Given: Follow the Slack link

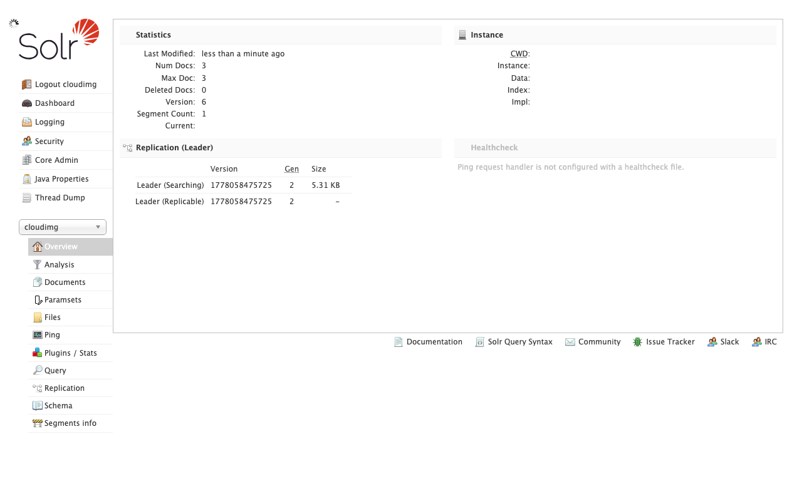Looking at the screenshot, I should point(724,342).
